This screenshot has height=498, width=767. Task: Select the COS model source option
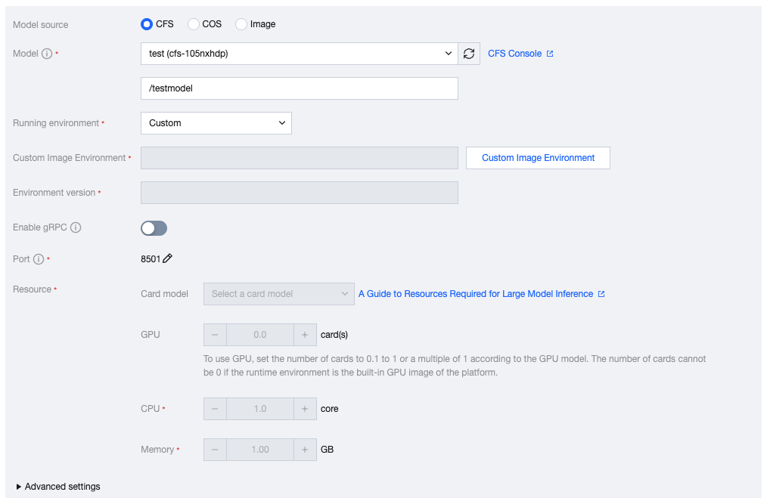coord(194,24)
